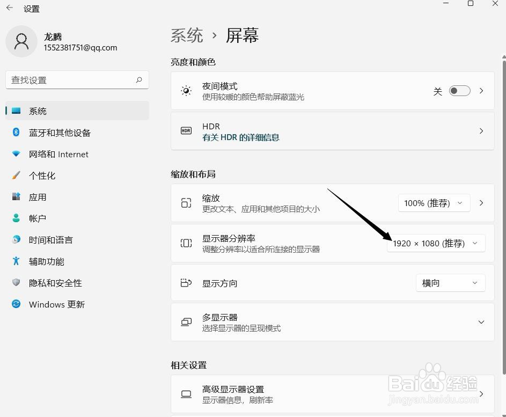This screenshot has width=506, height=417.
Task: Open 时间和语言 settings
Action: [77, 240]
